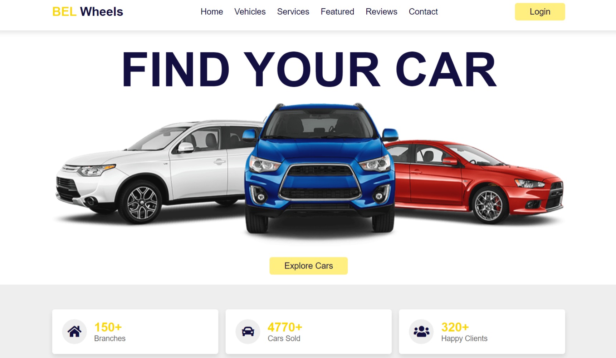Click the car icon for Cars Sold

pos(248,332)
